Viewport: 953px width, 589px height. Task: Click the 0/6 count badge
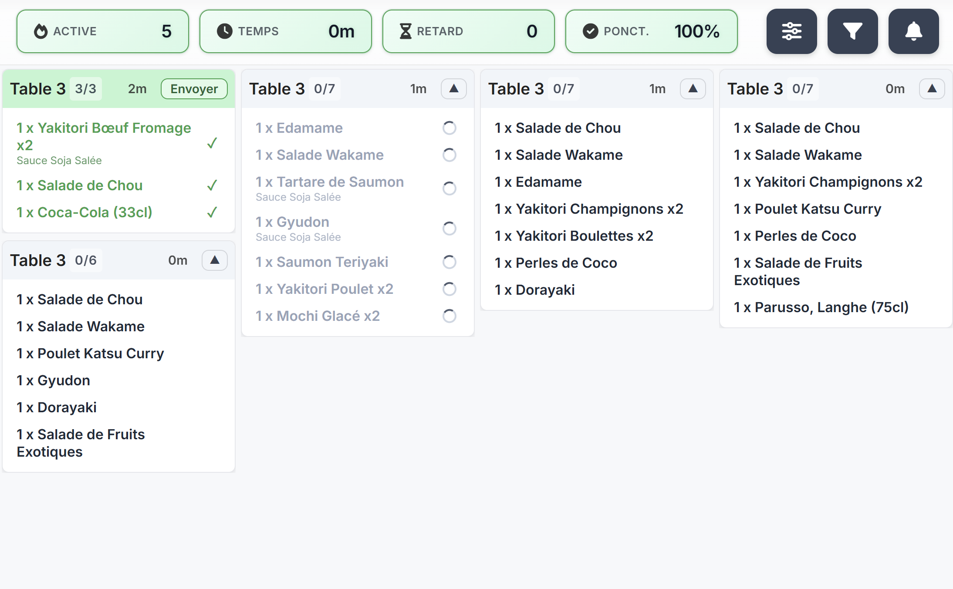[x=86, y=260]
